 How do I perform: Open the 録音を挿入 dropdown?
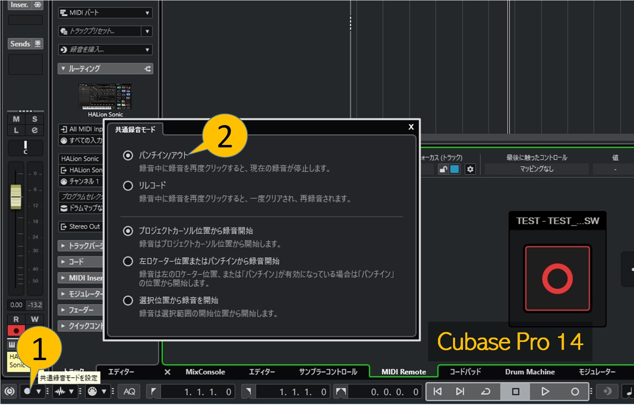(x=105, y=50)
